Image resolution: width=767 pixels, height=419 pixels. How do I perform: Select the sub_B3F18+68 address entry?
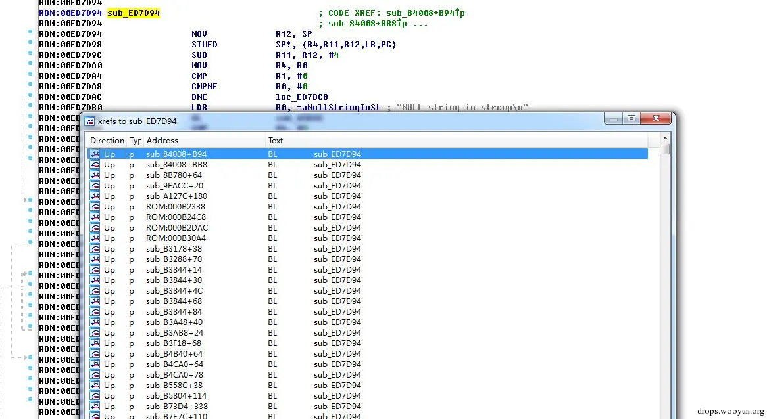[x=173, y=343]
